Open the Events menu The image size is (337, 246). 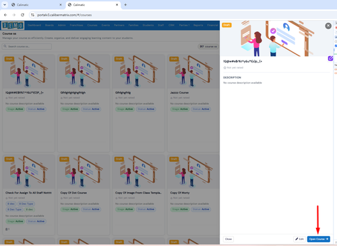click(106, 25)
